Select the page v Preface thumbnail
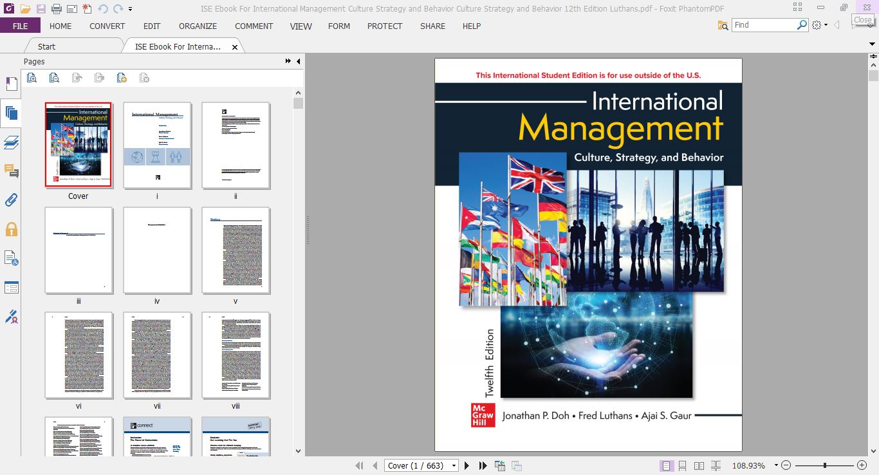The image size is (879, 475). pos(236,250)
